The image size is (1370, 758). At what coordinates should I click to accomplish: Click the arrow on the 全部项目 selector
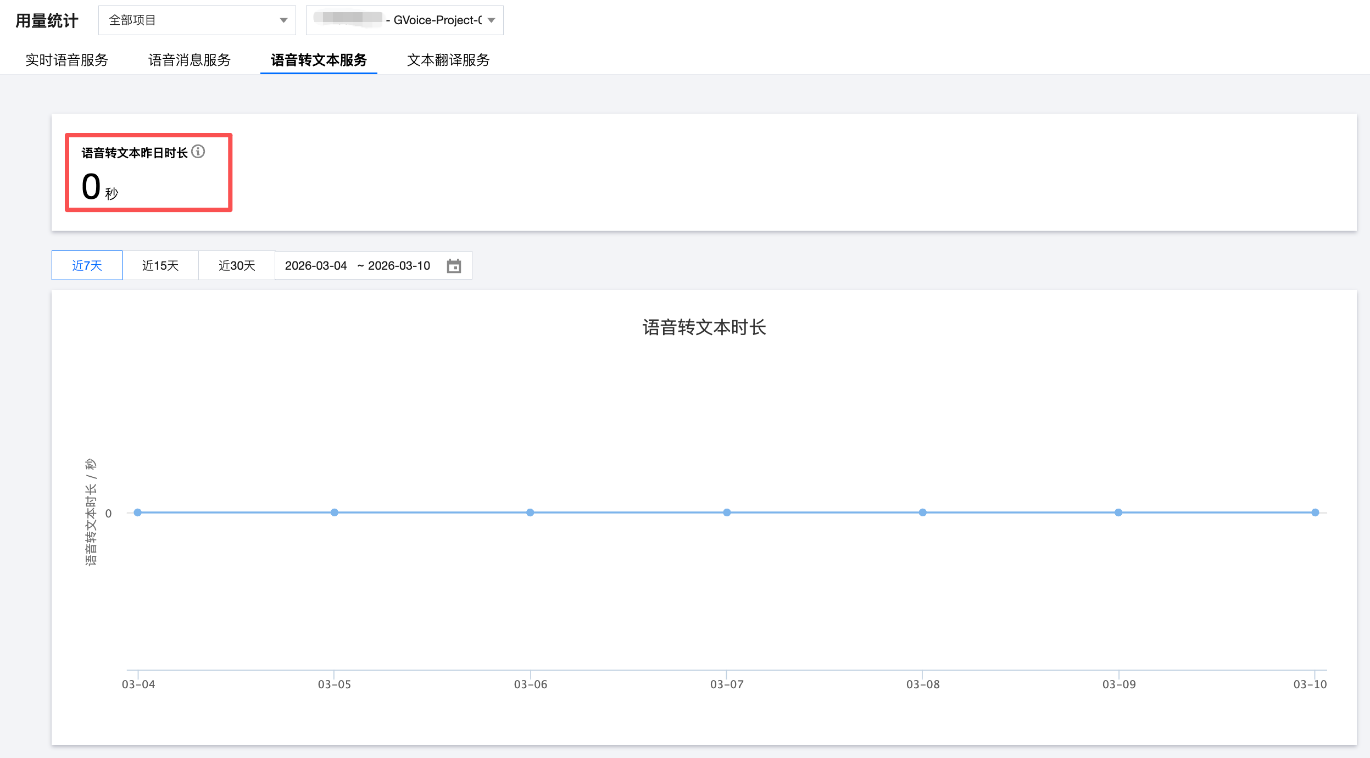pos(283,20)
